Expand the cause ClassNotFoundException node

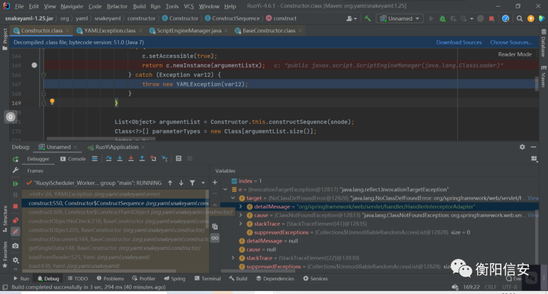[241, 215]
